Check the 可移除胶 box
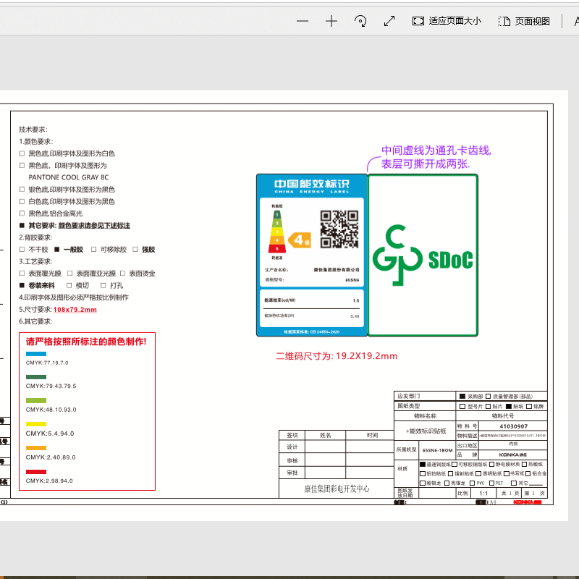579x579 pixels. pyautogui.click(x=94, y=250)
